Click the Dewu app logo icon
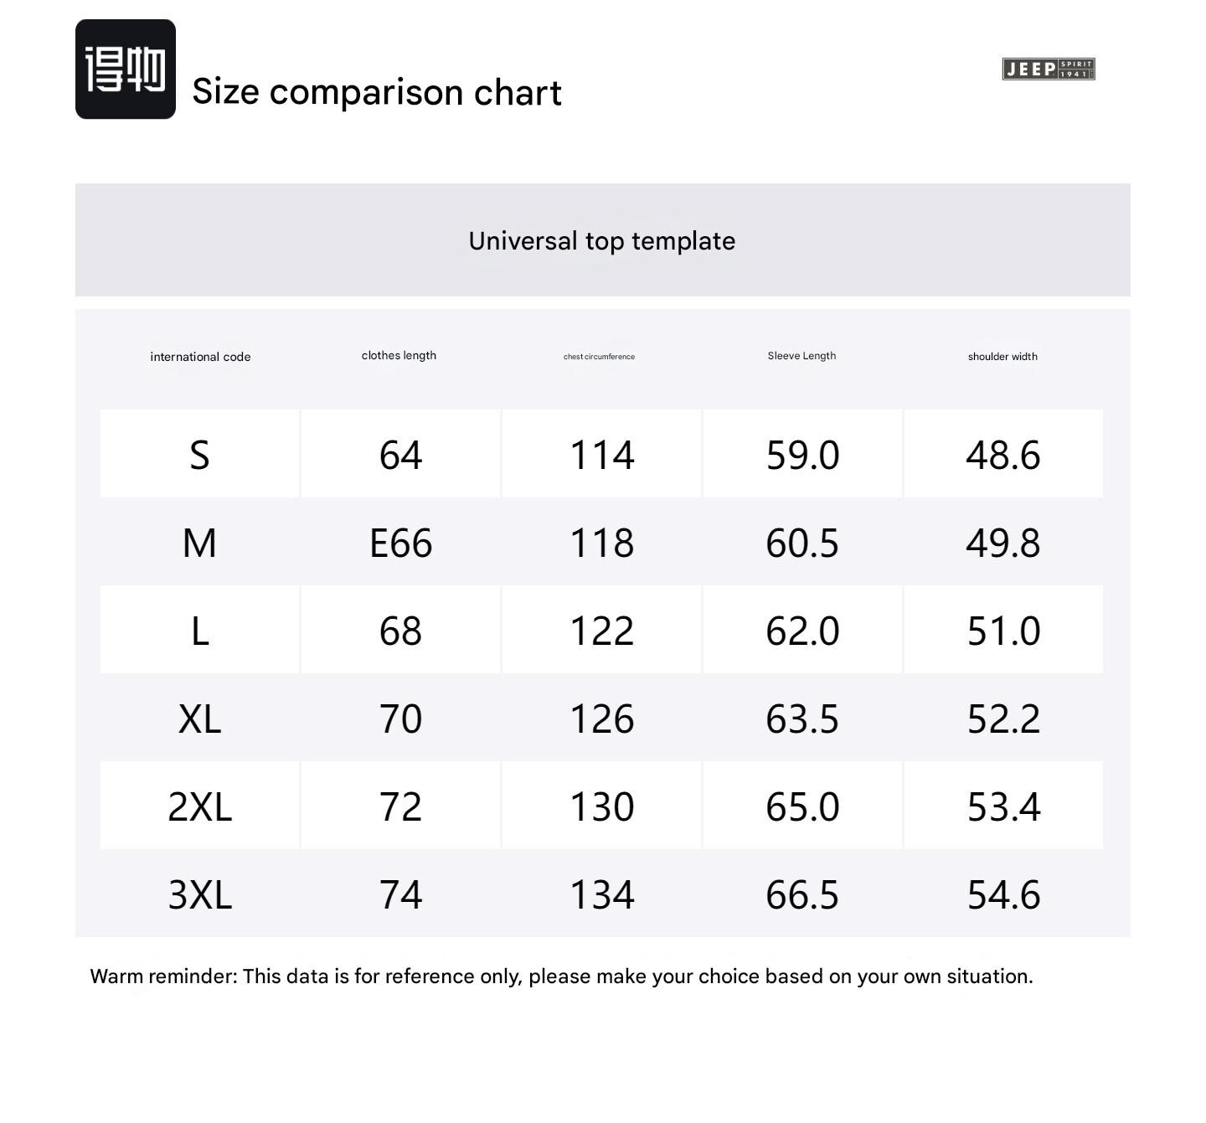This screenshot has width=1206, height=1123. point(126,70)
